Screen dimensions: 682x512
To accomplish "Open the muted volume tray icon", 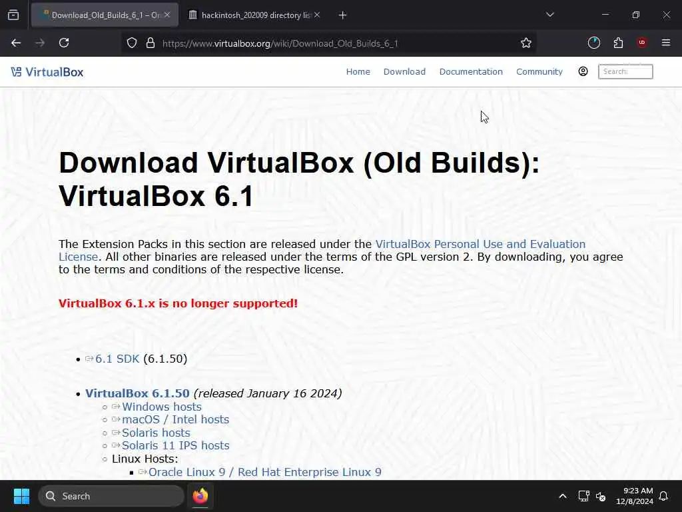I will 601,496.
